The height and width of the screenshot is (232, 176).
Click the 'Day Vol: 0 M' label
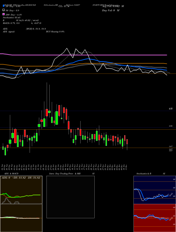pos(111,10)
